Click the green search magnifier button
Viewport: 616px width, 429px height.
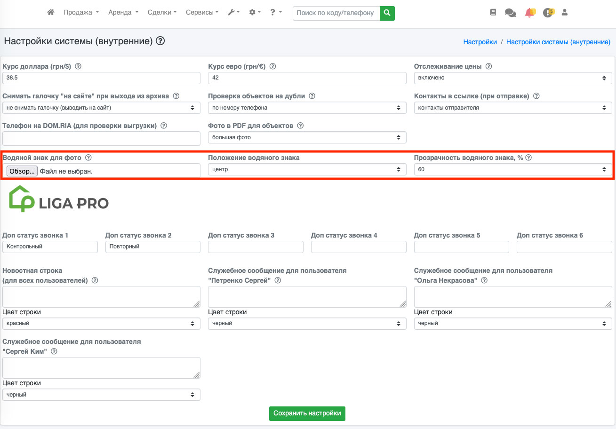[x=387, y=13]
